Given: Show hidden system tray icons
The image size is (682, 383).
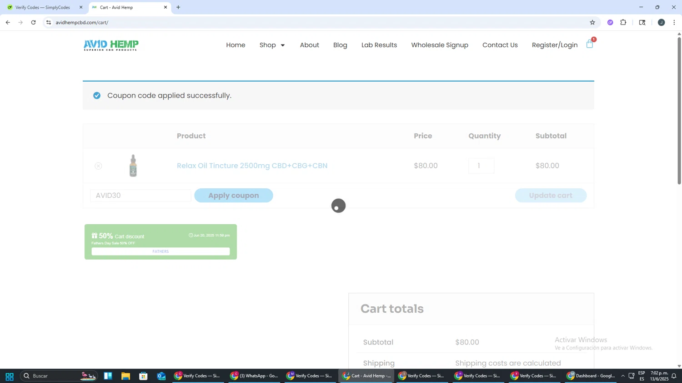Looking at the screenshot, I should (623, 376).
